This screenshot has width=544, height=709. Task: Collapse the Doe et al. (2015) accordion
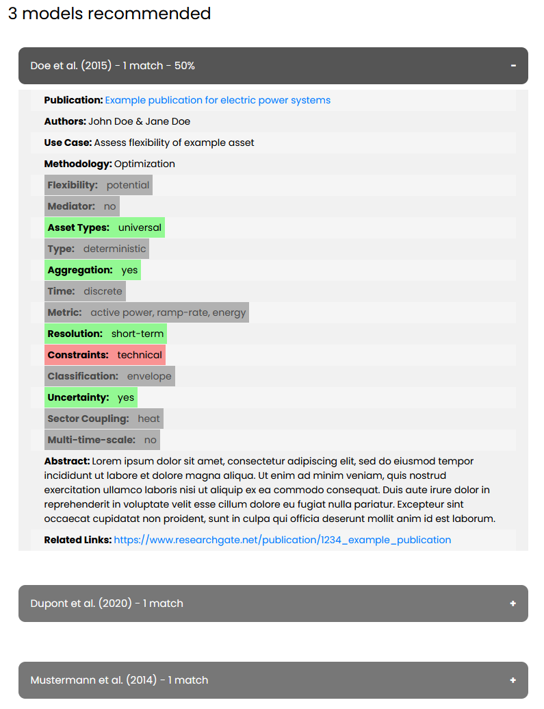(272, 66)
